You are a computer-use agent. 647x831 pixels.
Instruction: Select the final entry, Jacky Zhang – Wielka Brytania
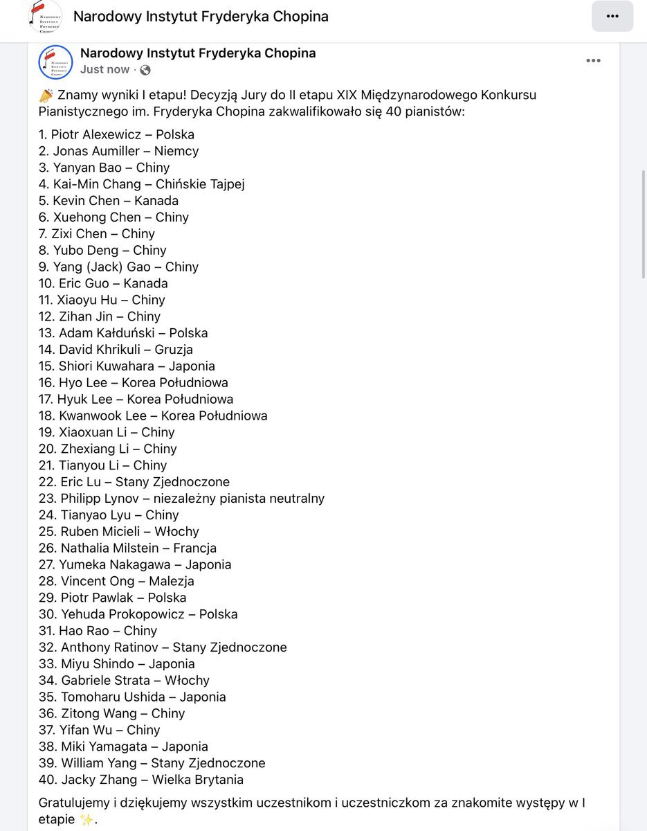[141, 780]
